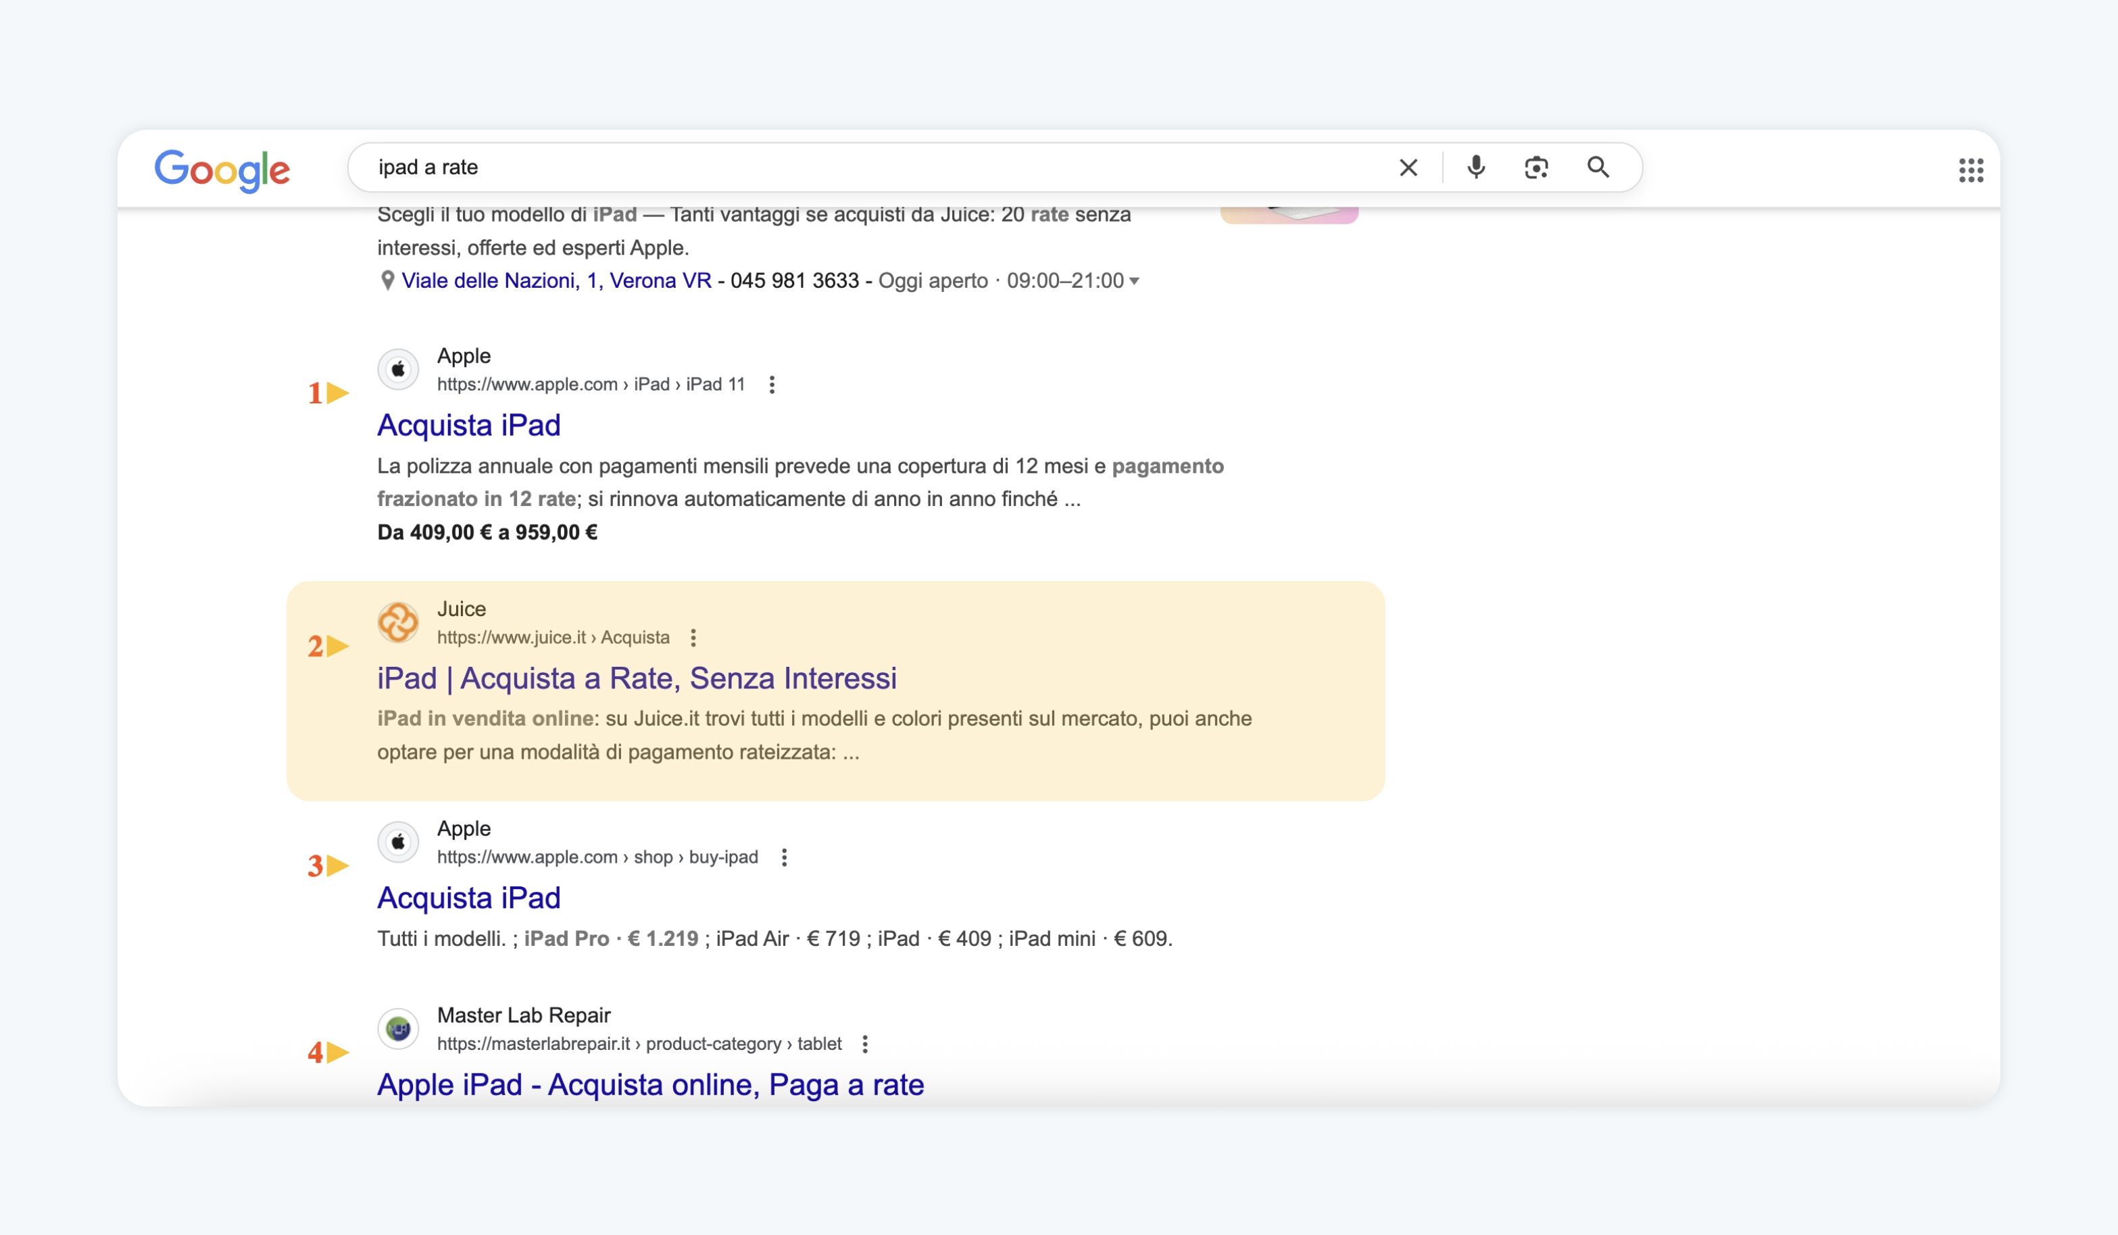Click the Juice favicon
Screen dimensions: 2118x1235
(x=398, y=622)
